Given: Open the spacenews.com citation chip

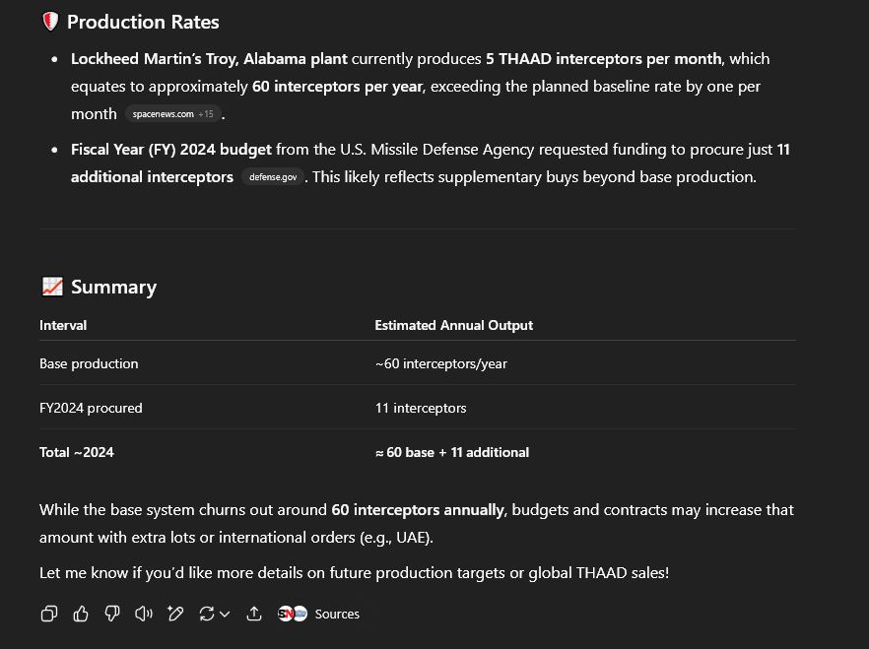Looking at the screenshot, I should point(173,114).
